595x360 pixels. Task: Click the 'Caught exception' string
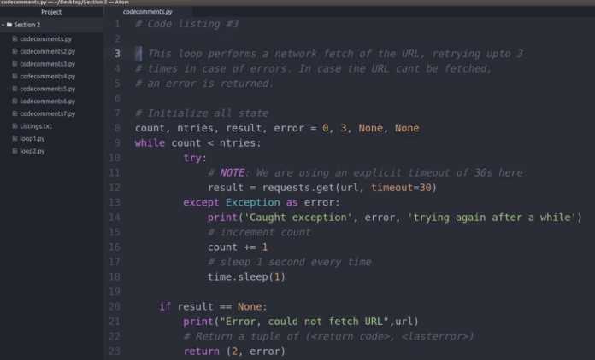coord(298,218)
